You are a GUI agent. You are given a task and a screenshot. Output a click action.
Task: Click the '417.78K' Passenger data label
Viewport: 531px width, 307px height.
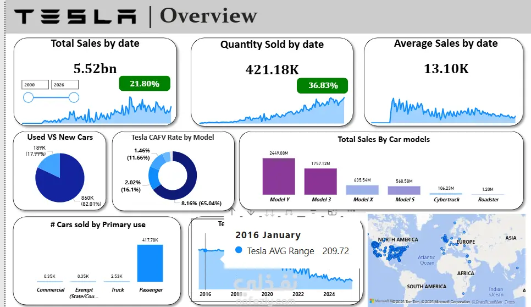(x=150, y=240)
